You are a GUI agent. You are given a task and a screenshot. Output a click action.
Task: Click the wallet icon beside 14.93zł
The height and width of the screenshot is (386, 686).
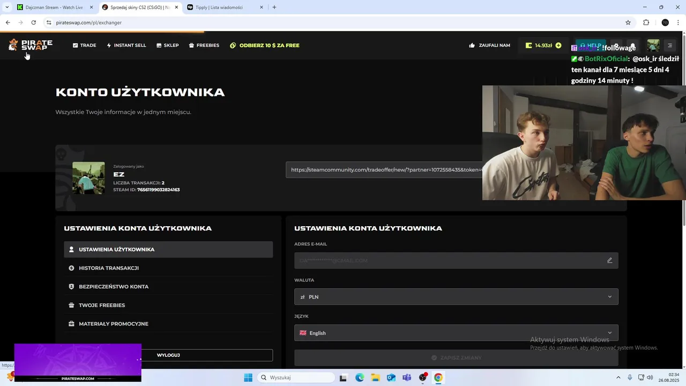click(528, 46)
